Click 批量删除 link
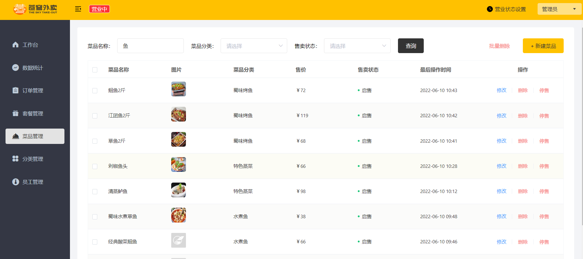Screen dimensions: 583x259 tap(499, 46)
